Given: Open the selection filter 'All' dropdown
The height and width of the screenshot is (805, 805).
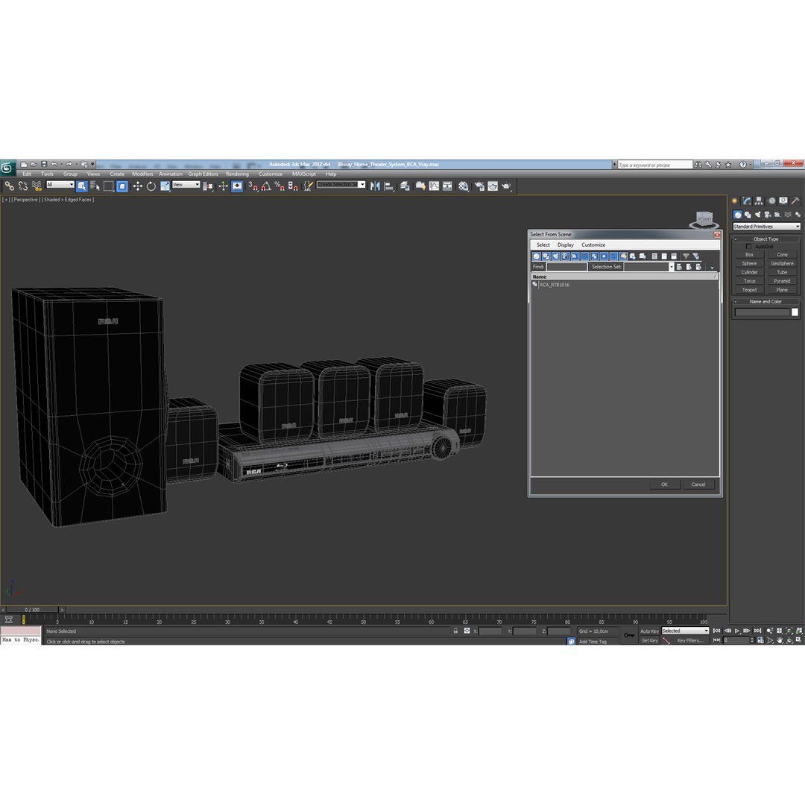Looking at the screenshot, I should pyautogui.click(x=60, y=185).
